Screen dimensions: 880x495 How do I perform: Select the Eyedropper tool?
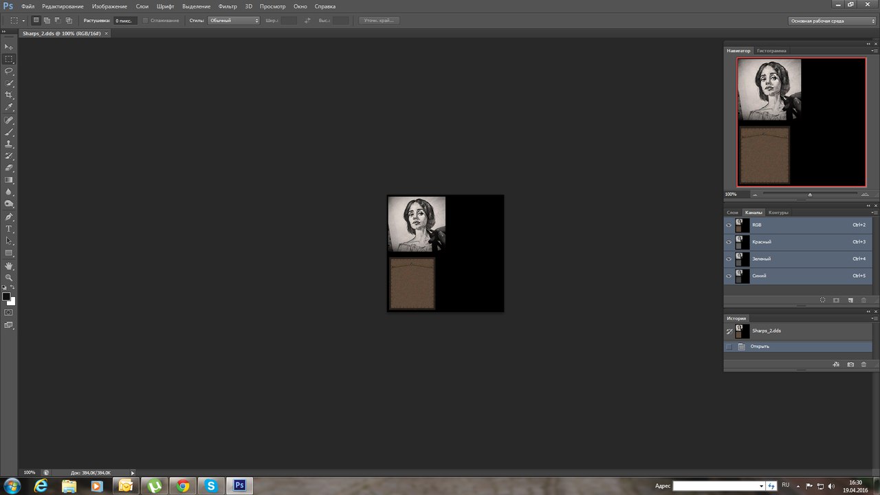10,107
